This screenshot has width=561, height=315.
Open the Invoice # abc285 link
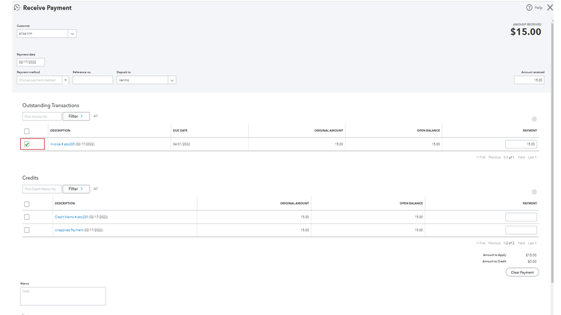62,144
